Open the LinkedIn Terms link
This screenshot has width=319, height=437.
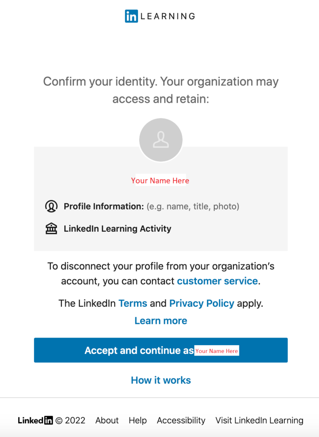tap(132, 303)
